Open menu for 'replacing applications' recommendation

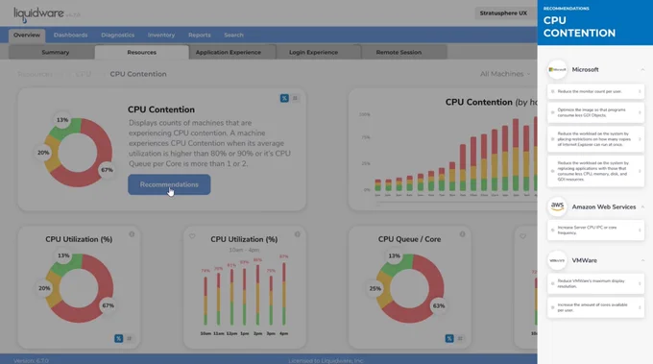(640, 171)
